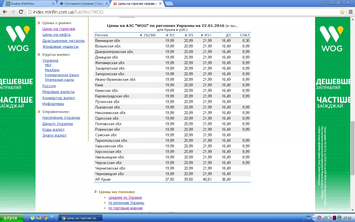The width and height of the screenshot is (355, 222).
Task: Open Мировые валюты link
Action: 59,92
